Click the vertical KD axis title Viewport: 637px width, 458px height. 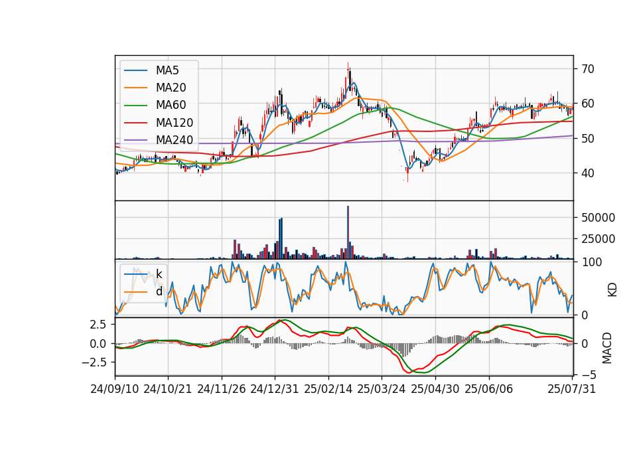tap(612, 290)
